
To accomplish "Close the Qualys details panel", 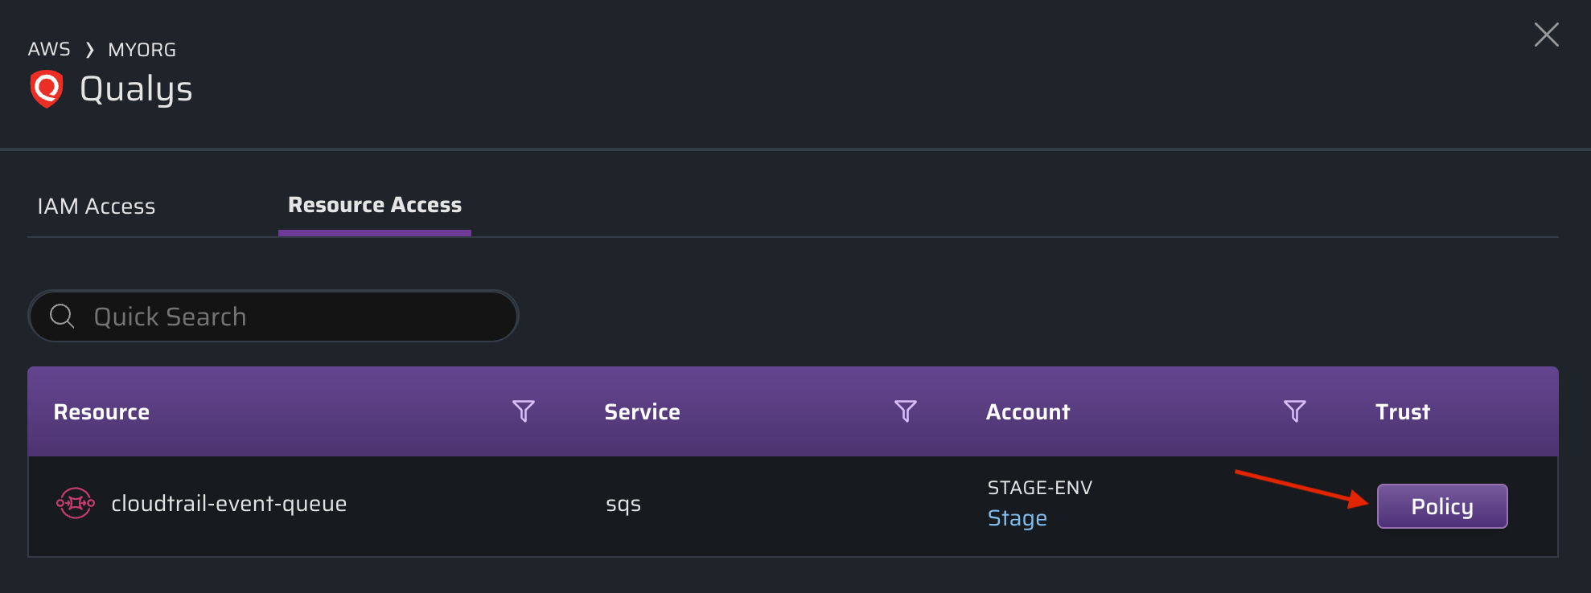I will tap(1546, 35).
